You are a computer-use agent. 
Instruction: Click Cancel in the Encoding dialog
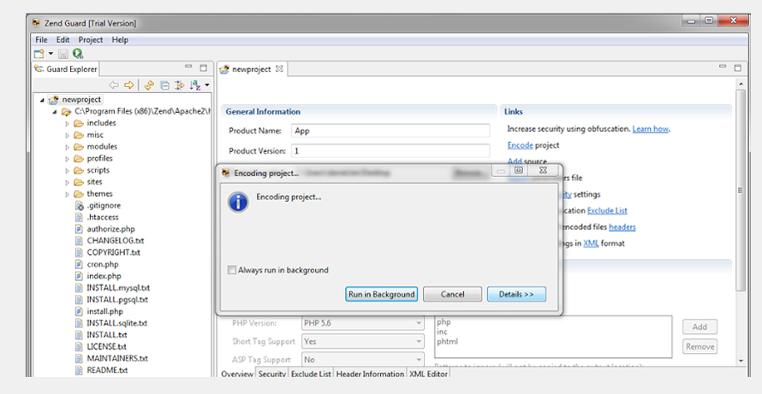(452, 294)
